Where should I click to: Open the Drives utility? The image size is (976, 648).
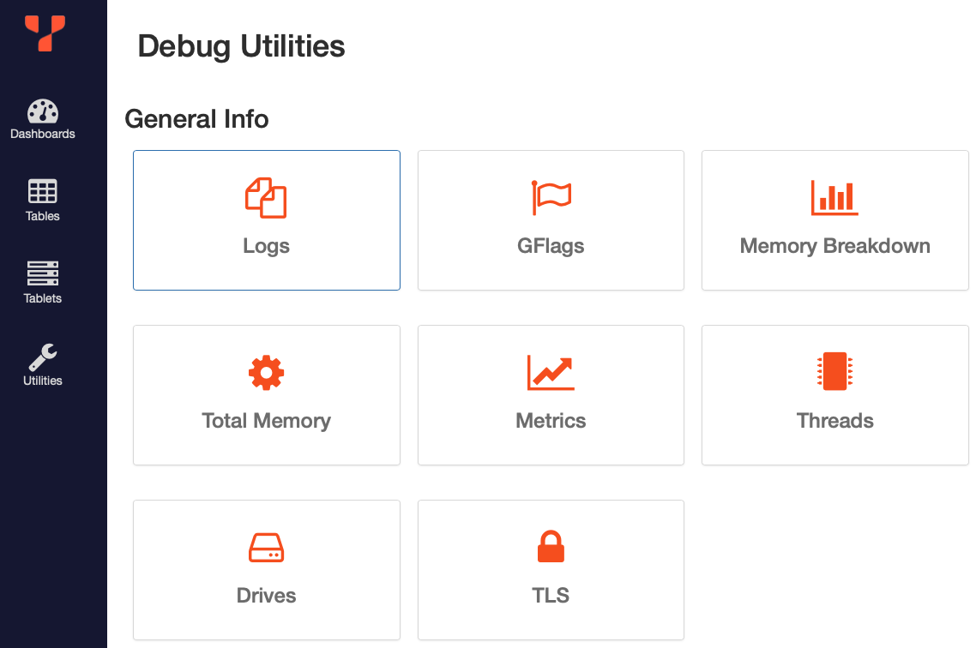266,569
